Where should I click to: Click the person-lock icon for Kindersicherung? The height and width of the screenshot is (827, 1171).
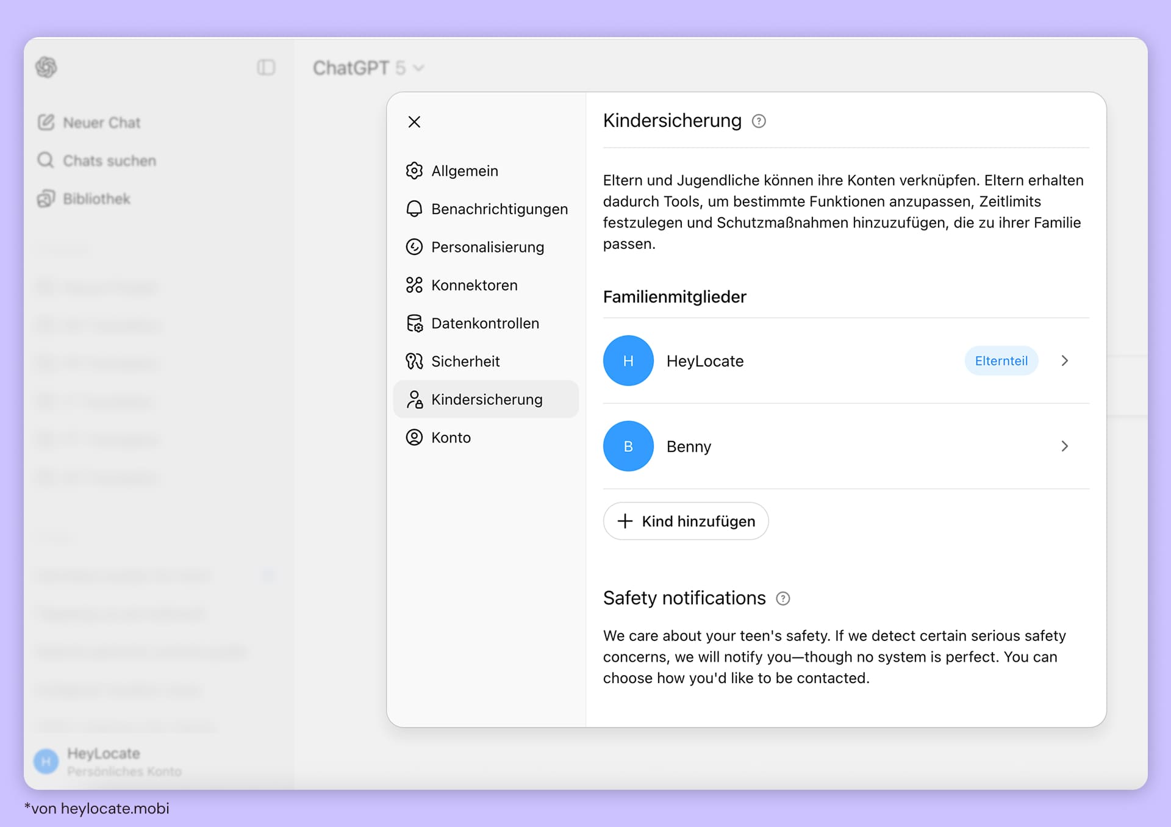(x=414, y=399)
